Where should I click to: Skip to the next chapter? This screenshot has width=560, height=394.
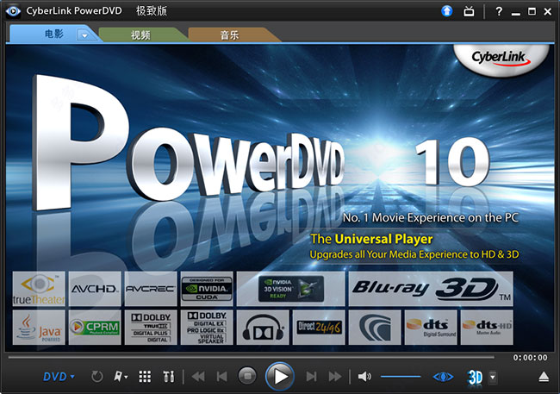(311, 377)
